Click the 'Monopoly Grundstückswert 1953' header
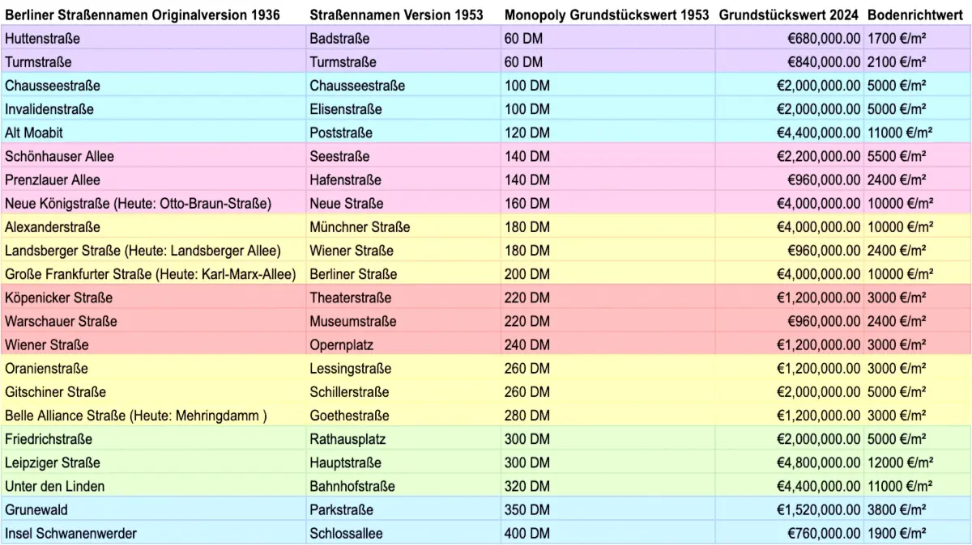972x545 pixels. tap(606, 15)
